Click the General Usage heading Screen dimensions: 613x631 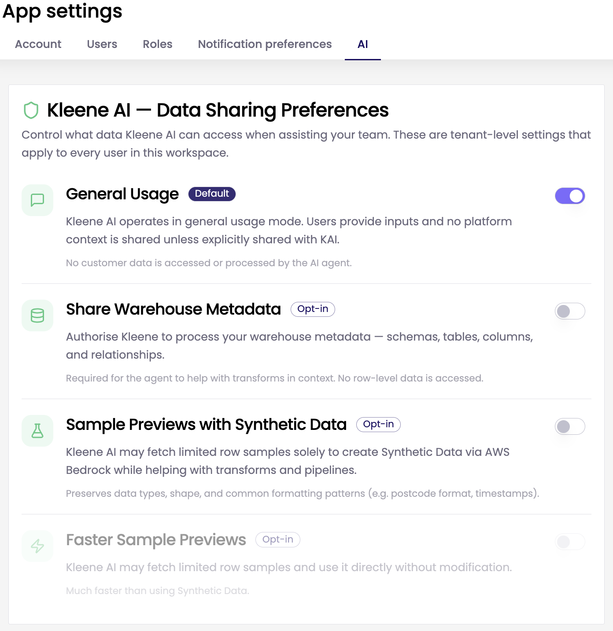[122, 194]
